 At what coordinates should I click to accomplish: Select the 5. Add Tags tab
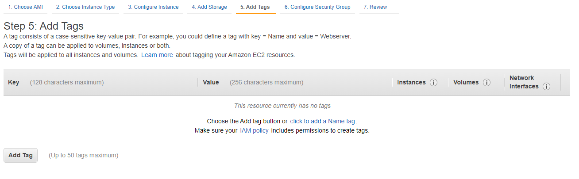(255, 7)
